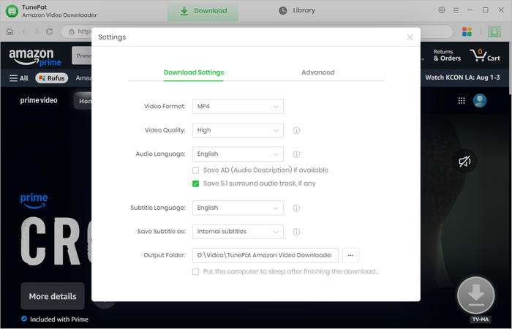Open Returns & Orders link

[x=447, y=55]
